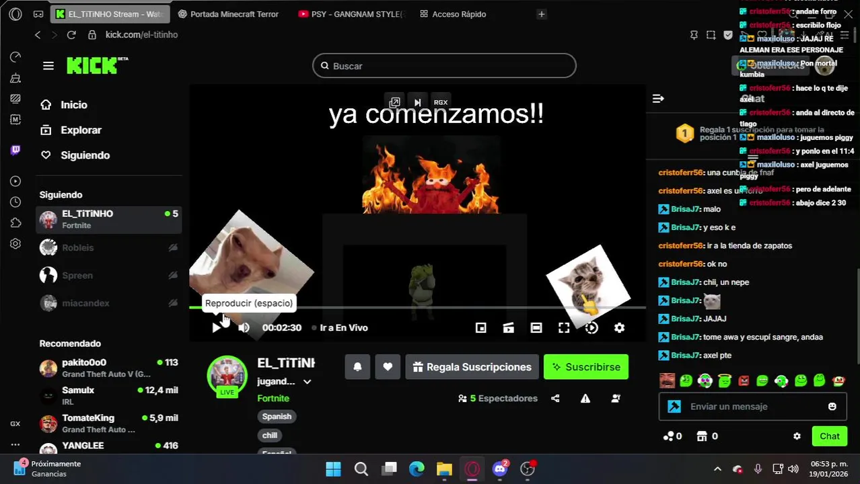Mute the stream volume speaker icon
860x484 pixels.
(244, 327)
